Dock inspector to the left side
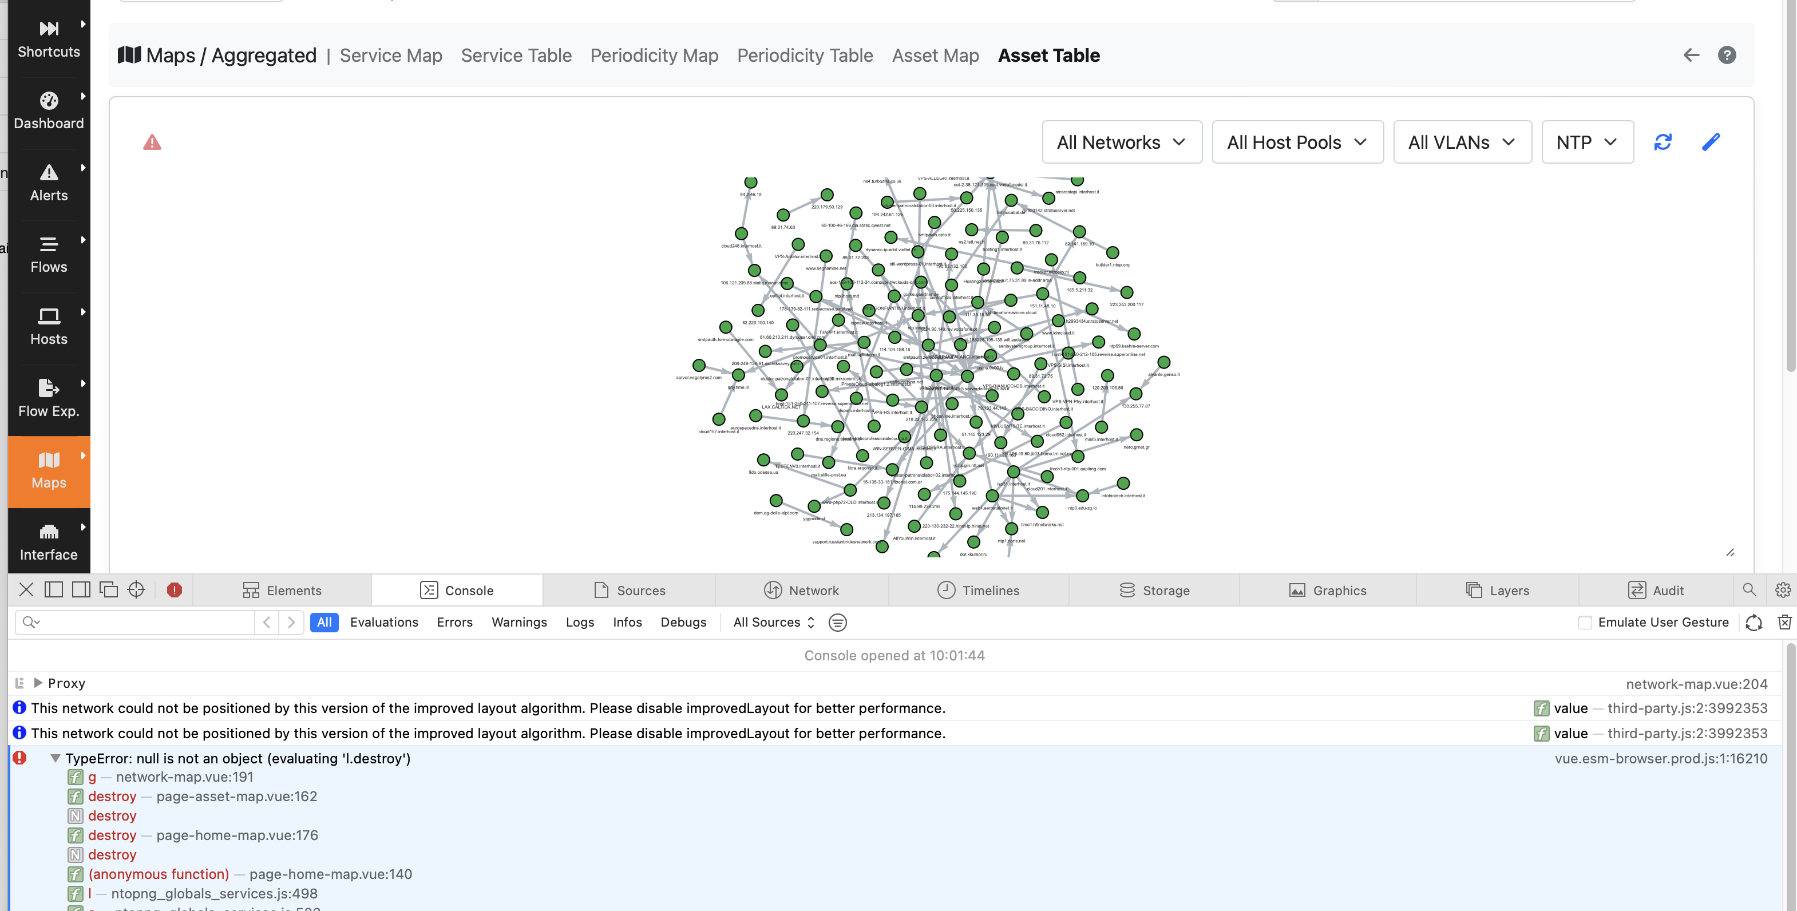1797x911 pixels. click(x=54, y=589)
